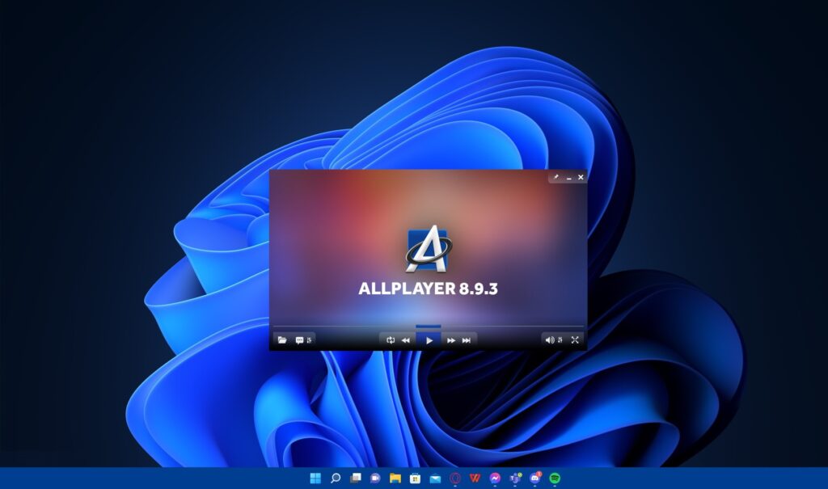Open Messenger from the taskbar
This screenshot has height=489, width=828.
495,478
